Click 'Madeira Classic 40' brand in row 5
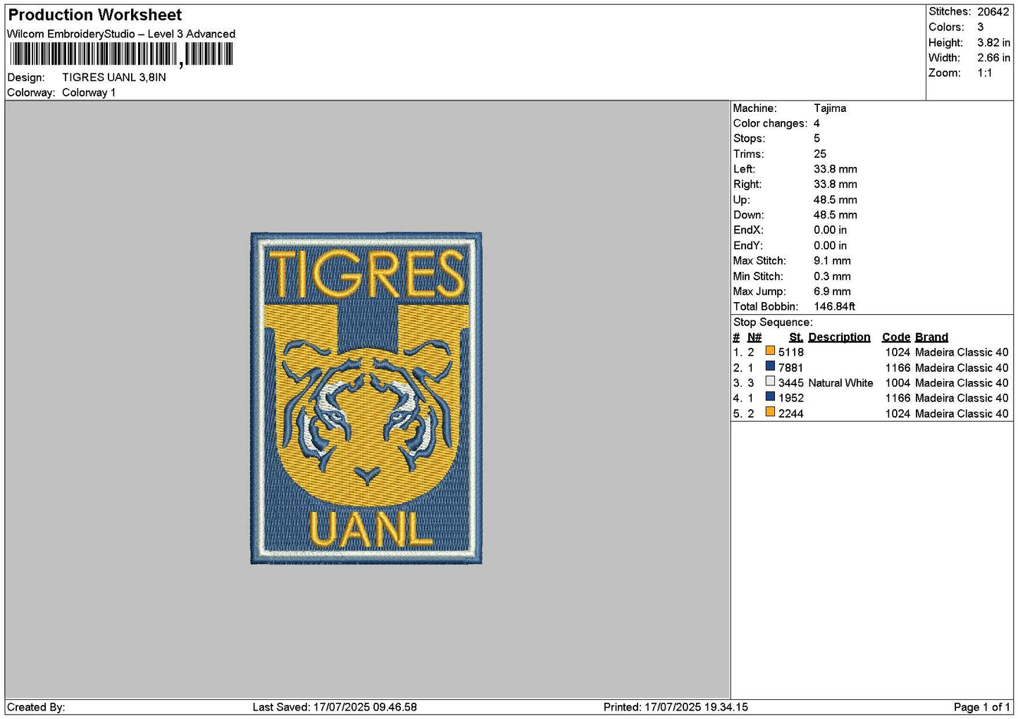The image size is (1018, 719). (962, 414)
